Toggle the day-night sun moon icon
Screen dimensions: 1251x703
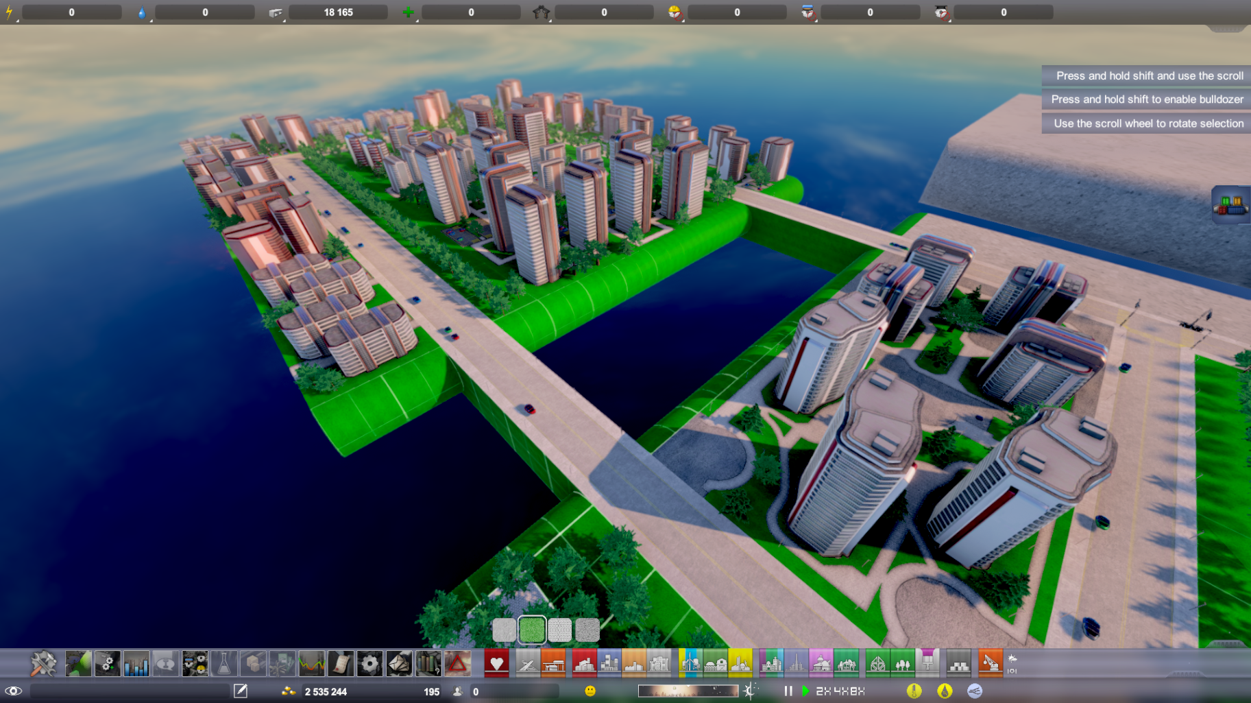point(751,691)
